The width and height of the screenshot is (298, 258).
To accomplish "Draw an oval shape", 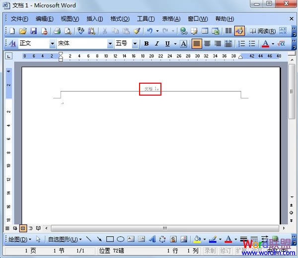I will pyautogui.click(x=120, y=239).
